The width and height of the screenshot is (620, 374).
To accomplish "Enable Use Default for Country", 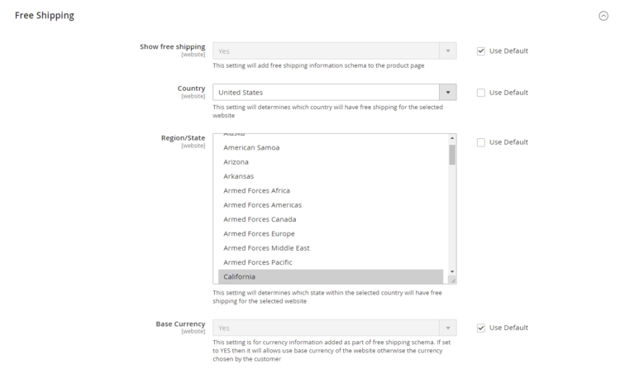I will pyautogui.click(x=481, y=93).
